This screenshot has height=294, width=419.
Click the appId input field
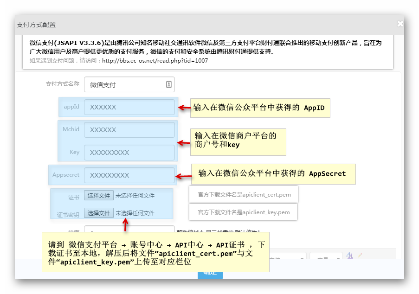click(129, 107)
